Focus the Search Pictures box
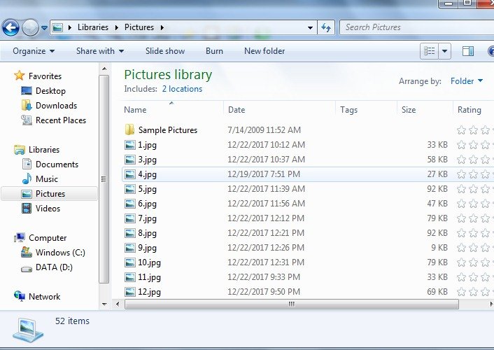Image resolution: width=494 pixels, height=350 pixels. click(x=416, y=27)
